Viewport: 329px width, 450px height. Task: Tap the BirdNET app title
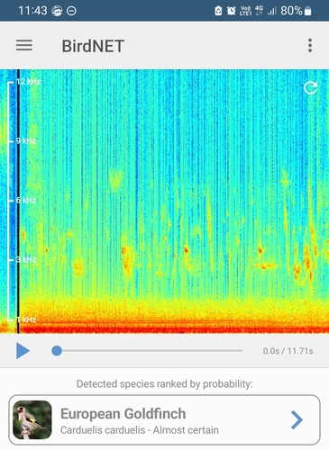click(93, 46)
